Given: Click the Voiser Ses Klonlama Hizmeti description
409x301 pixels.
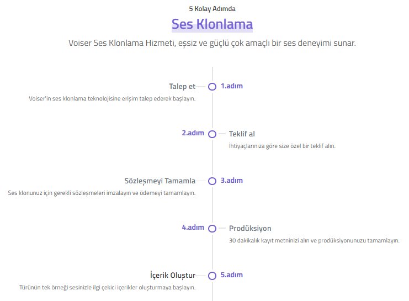Looking at the screenshot, I should 212,43.
